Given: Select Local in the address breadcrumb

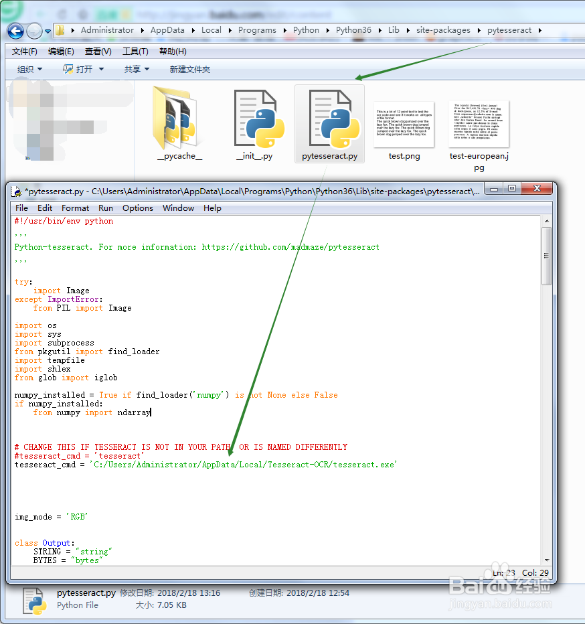Looking at the screenshot, I should (x=212, y=30).
